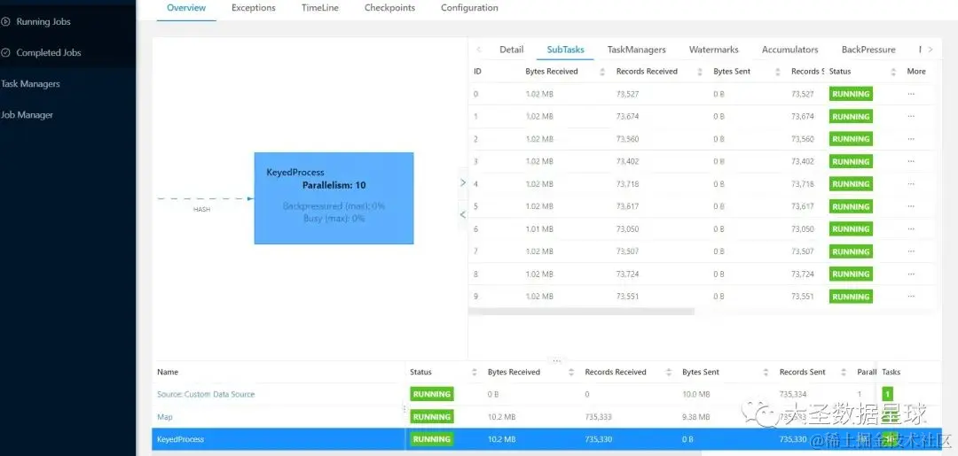The width and height of the screenshot is (958, 456).
Task: Open More menu for subtask 4
Action: (x=911, y=184)
